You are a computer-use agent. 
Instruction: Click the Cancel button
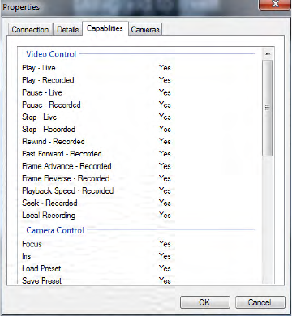[x=260, y=302]
